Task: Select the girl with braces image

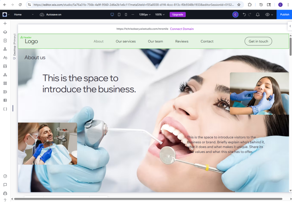Action: point(259,93)
